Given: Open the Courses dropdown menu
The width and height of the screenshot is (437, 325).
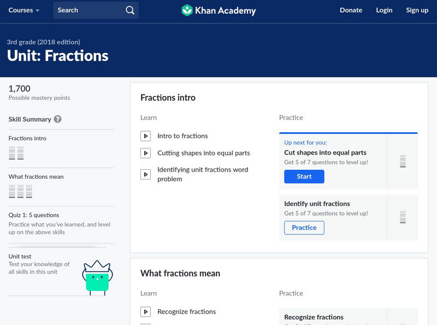Looking at the screenshot, I should (x=23, y=10).
